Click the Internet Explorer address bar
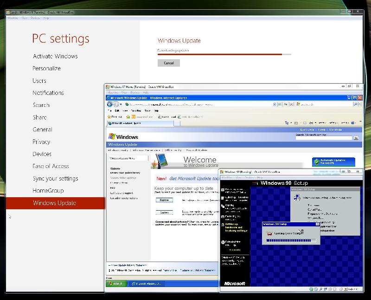371x300 pixels. pyautogui.click(x=199, y=104)
